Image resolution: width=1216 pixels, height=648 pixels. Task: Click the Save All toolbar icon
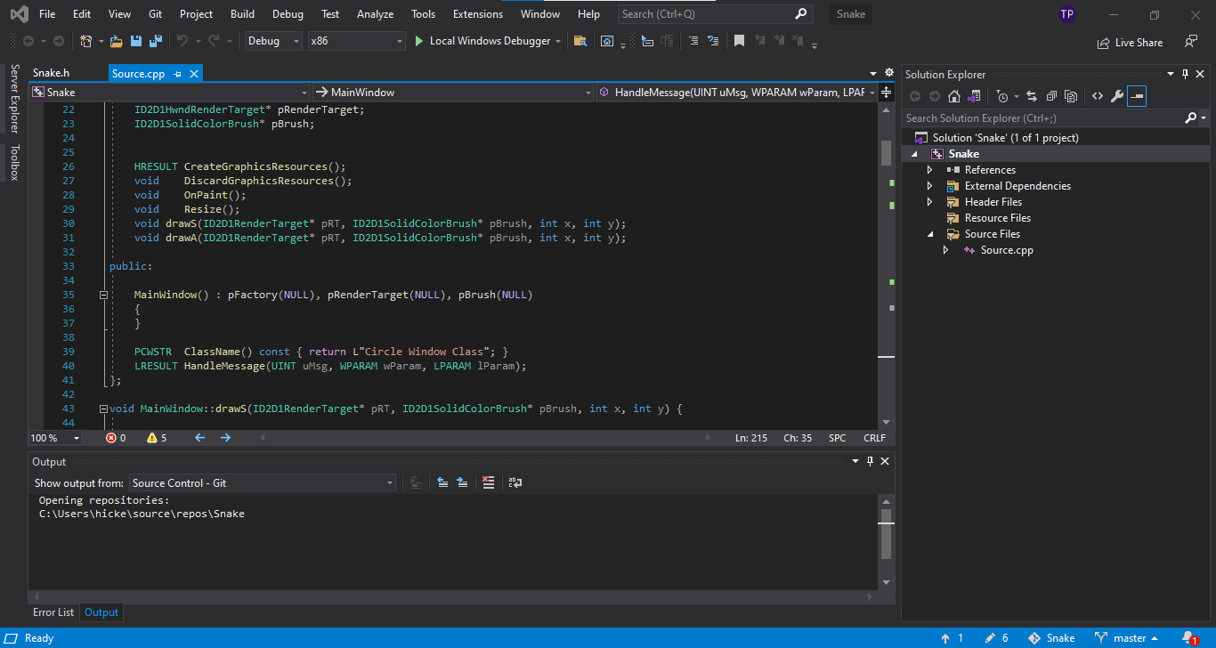155,41
